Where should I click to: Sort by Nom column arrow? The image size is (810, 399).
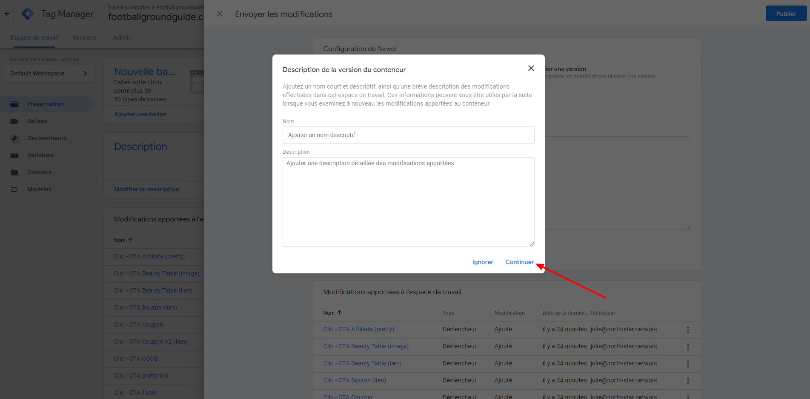(x=339, y=313)
